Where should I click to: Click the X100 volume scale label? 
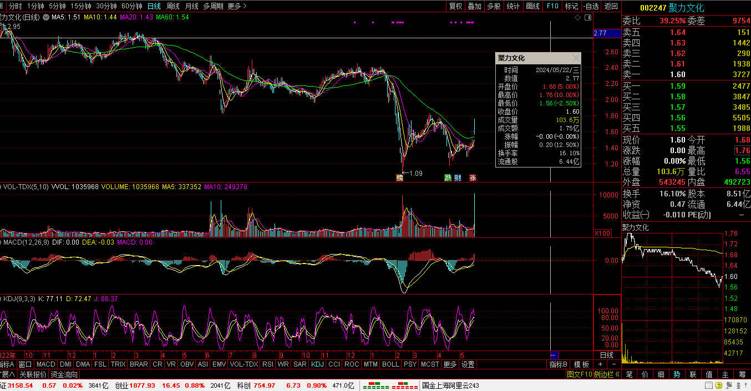[602, 233]
